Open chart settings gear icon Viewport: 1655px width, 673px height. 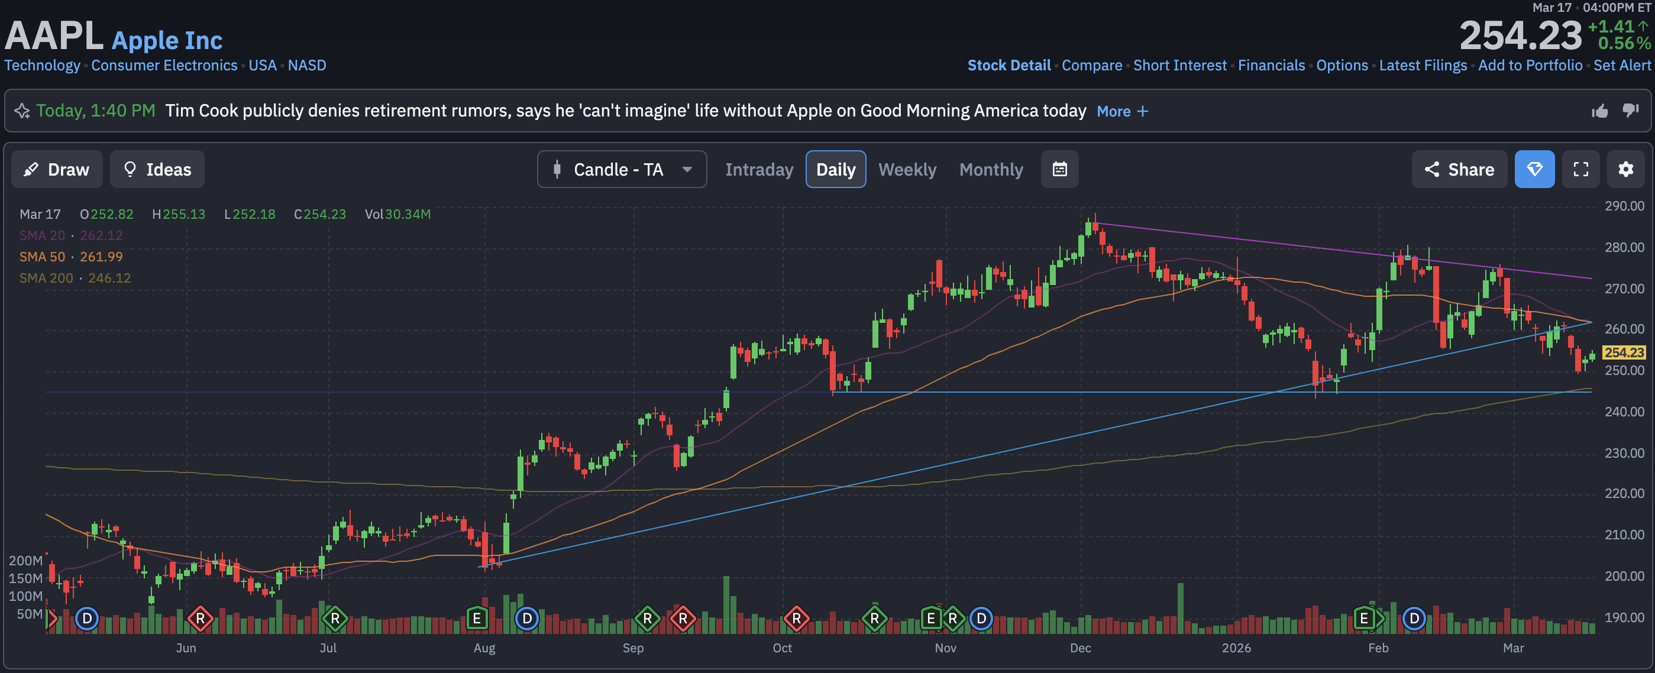point(1625,170)
